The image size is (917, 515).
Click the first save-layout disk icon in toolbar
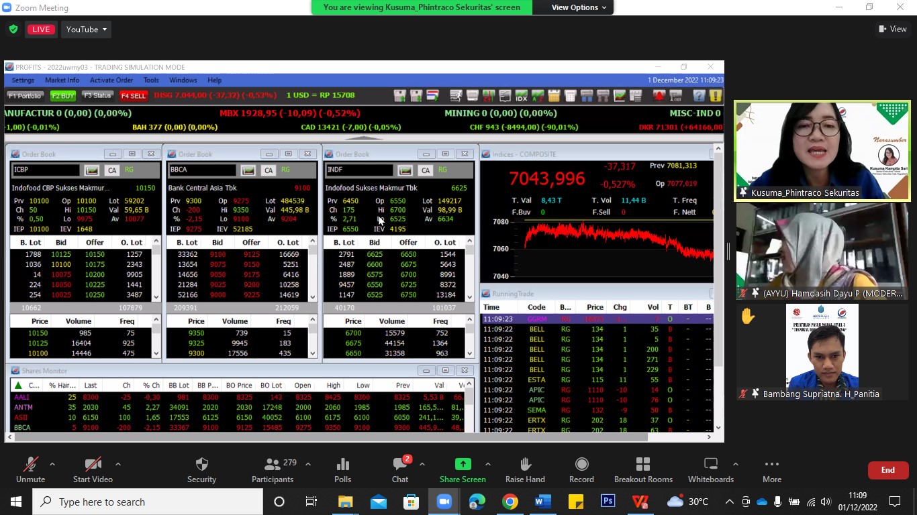tap(399, 96)
